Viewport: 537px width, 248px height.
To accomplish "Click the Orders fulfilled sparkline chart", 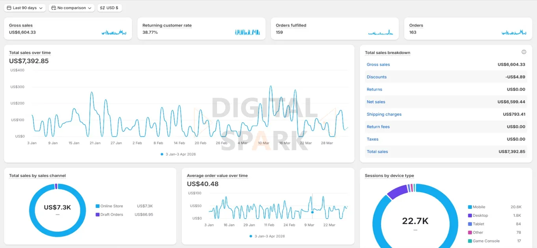I will (380, 34).
